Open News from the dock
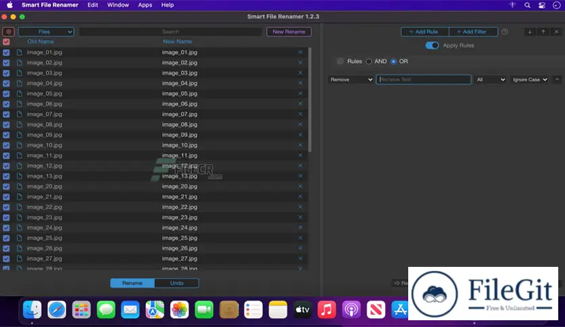This screenshot has height=327, width=565. (x=376, y=309)
